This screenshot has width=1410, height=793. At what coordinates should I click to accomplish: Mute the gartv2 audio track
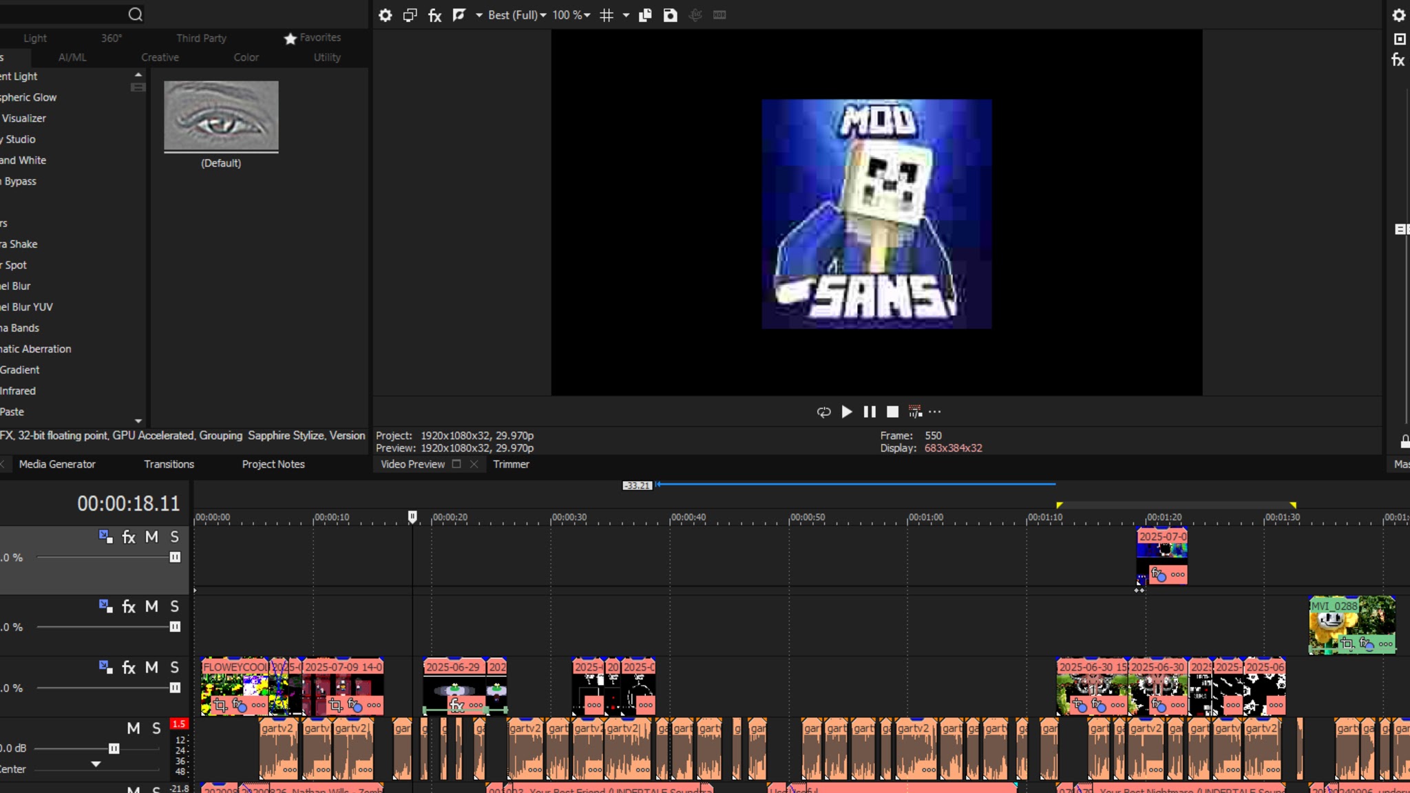tap(134, 728)
